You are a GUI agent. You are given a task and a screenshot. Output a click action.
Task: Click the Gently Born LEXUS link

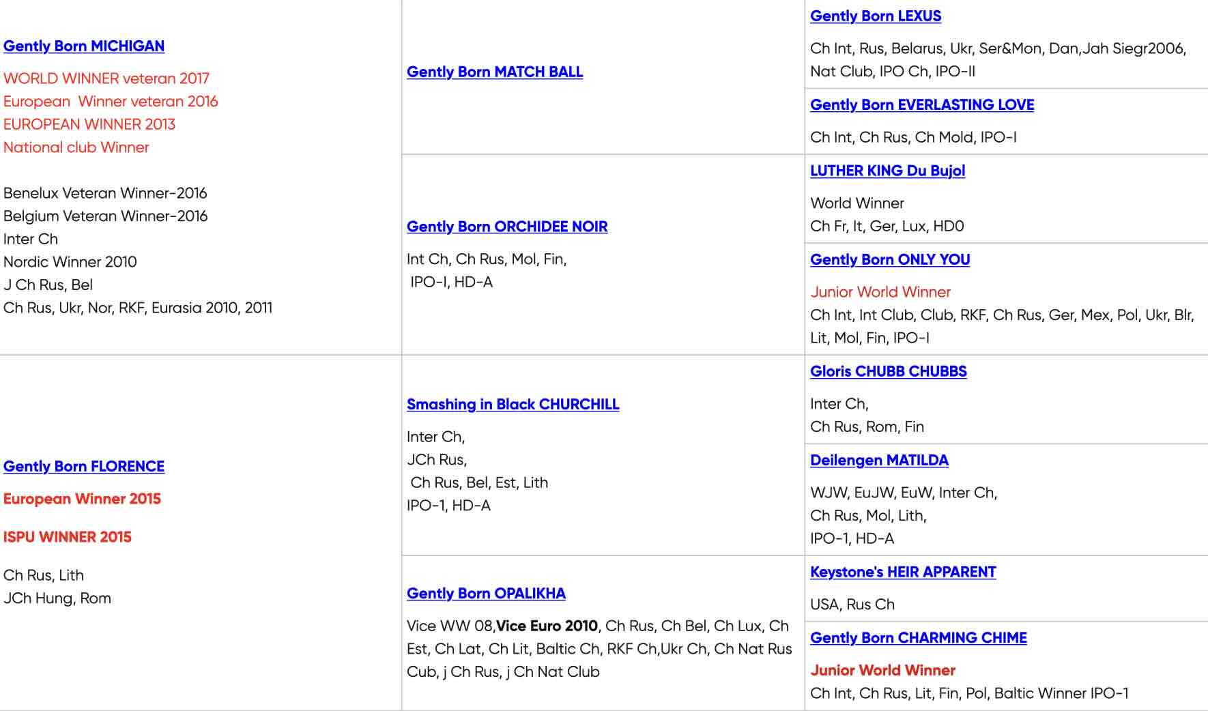pyautogui.click(x=876, y=16)
